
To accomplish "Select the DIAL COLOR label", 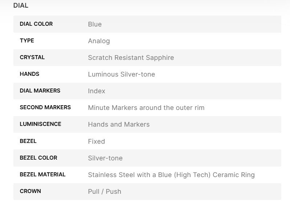I will [36, 24].
